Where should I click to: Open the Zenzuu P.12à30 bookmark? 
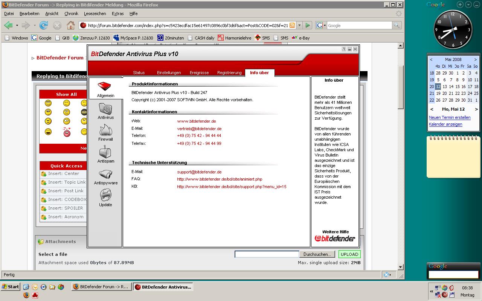point(91,38)
